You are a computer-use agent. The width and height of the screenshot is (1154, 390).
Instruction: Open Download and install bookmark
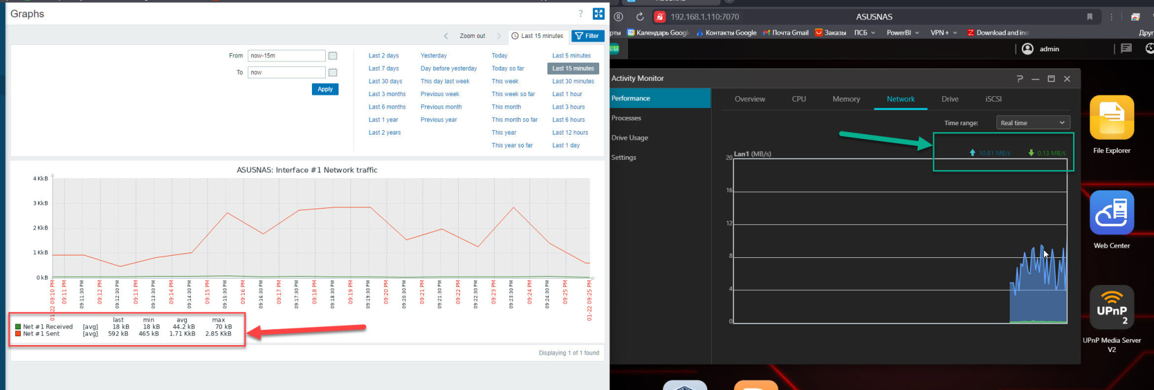998,33
